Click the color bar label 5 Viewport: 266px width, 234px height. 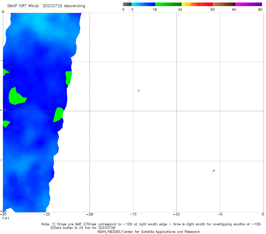[132, 10]
